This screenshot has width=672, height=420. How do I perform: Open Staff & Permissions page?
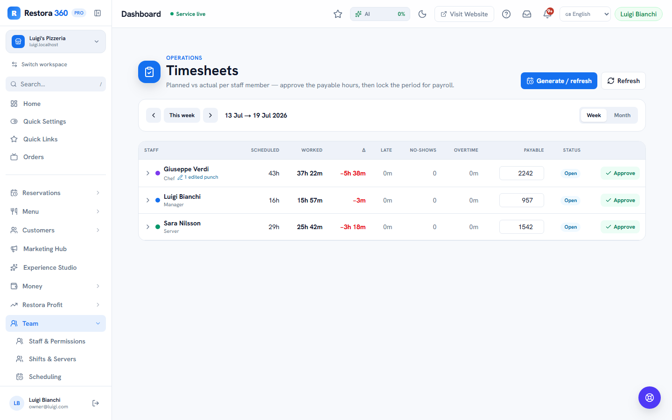[59, 341]
